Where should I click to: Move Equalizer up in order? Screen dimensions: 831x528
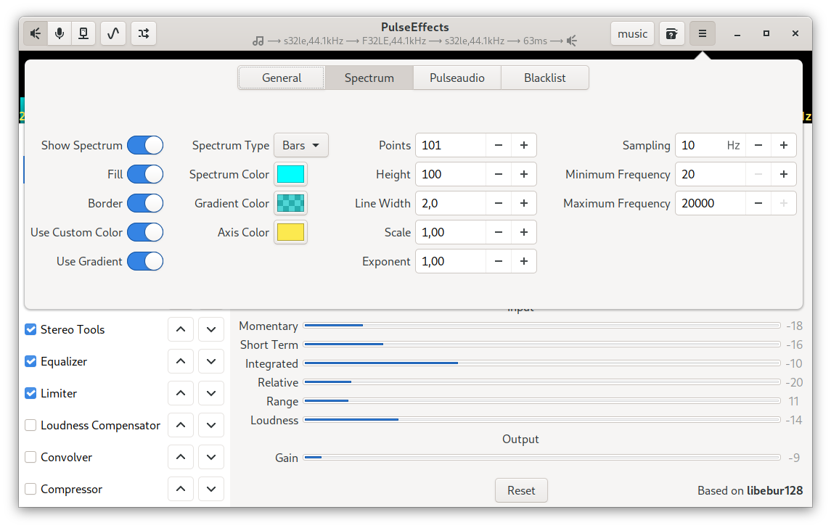pyautogui.click(x=181, y=361)
